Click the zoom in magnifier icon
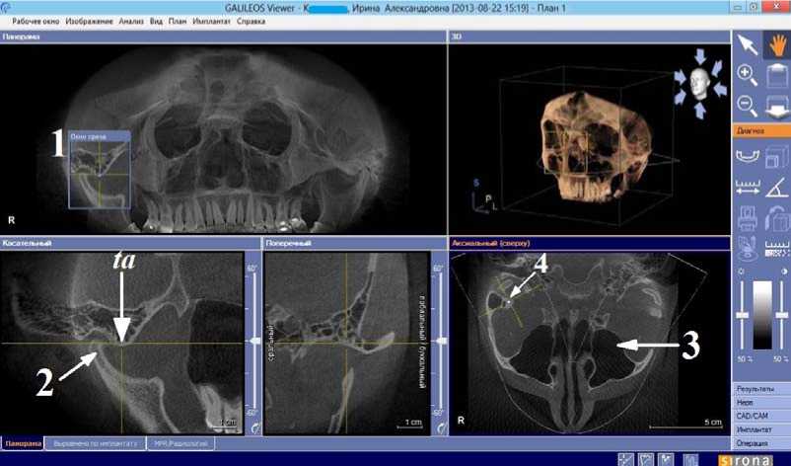Screen dimensions: 791x466 pyautogui.click(x=748, y=75)
